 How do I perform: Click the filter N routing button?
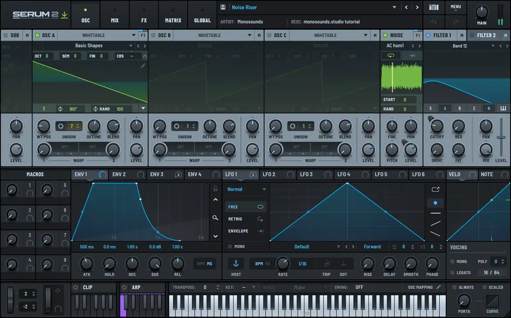click(489, 108)
